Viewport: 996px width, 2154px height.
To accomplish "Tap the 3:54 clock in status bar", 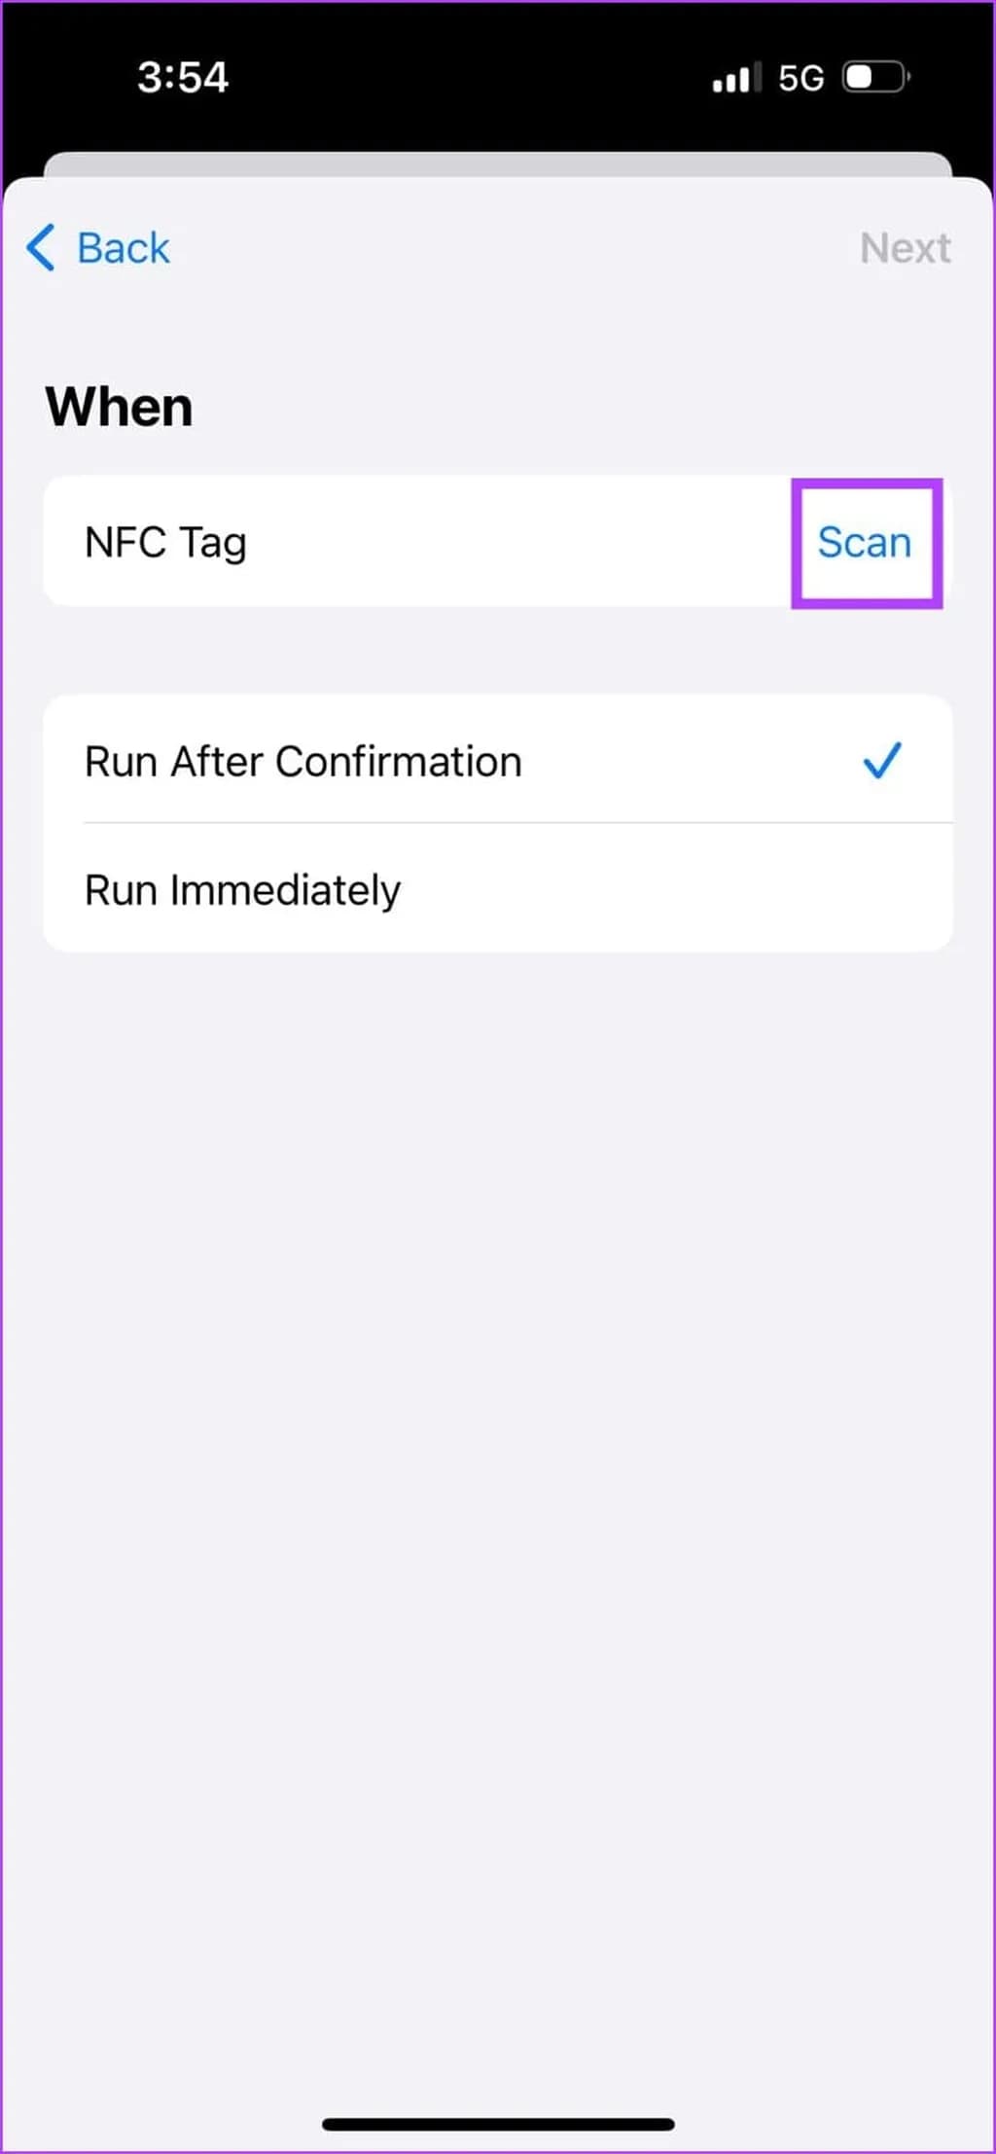I will point(183,77).
